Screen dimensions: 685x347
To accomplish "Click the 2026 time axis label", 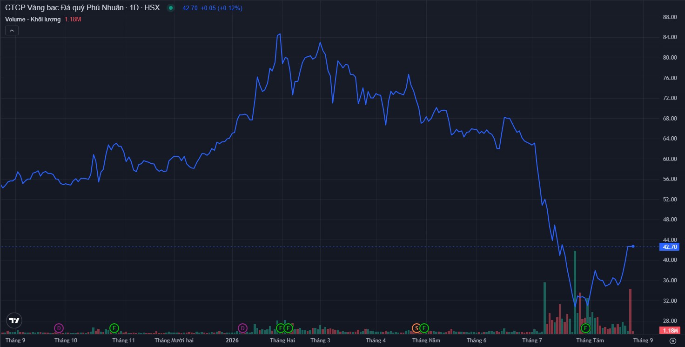I will pyautogui.click(x=232, y=340).
